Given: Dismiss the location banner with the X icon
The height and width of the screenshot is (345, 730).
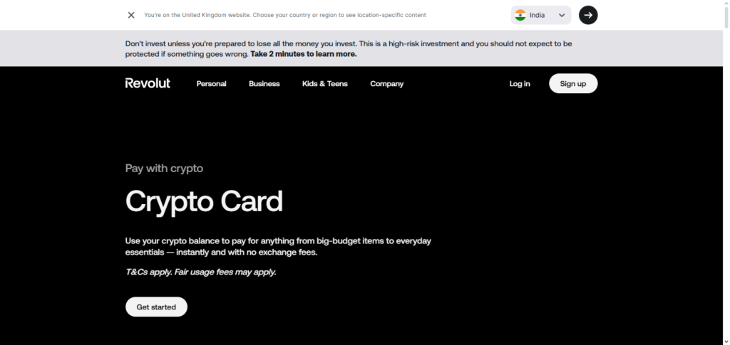Looking at the screenshot, I should point(131,15).
